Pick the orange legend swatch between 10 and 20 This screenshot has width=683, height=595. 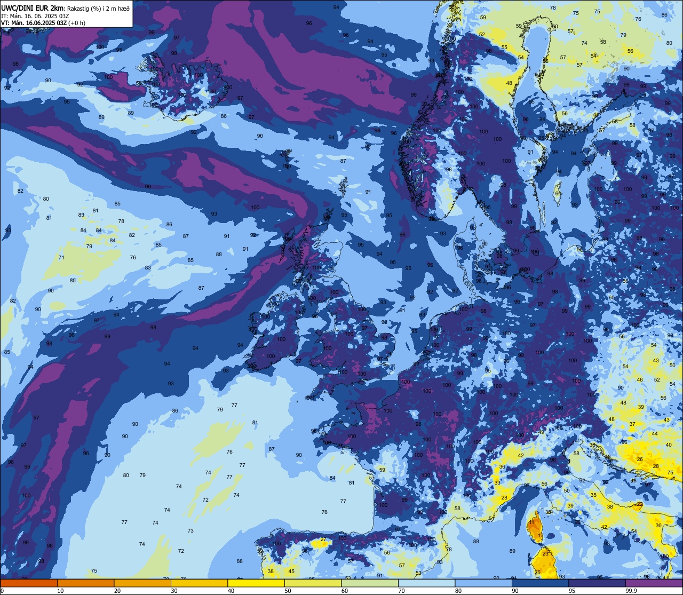click(85, 583)
